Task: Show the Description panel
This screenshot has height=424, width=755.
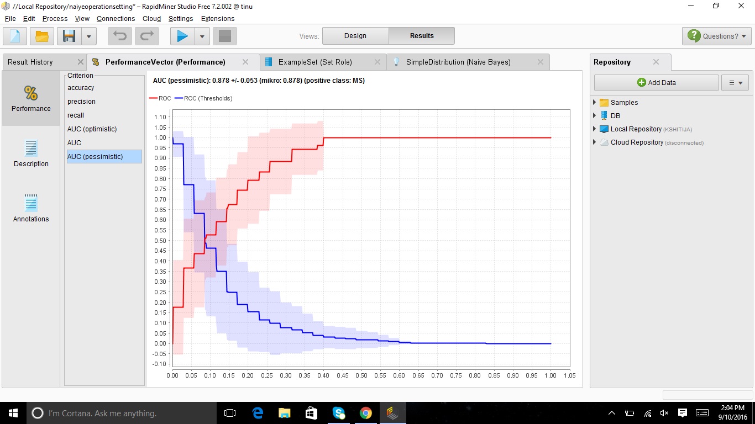Action: pyautogui.click(x=30, y=155)
